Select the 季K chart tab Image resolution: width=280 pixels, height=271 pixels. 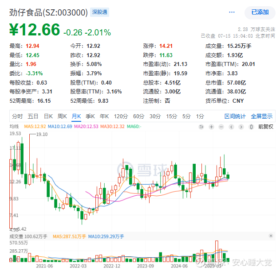90,116
